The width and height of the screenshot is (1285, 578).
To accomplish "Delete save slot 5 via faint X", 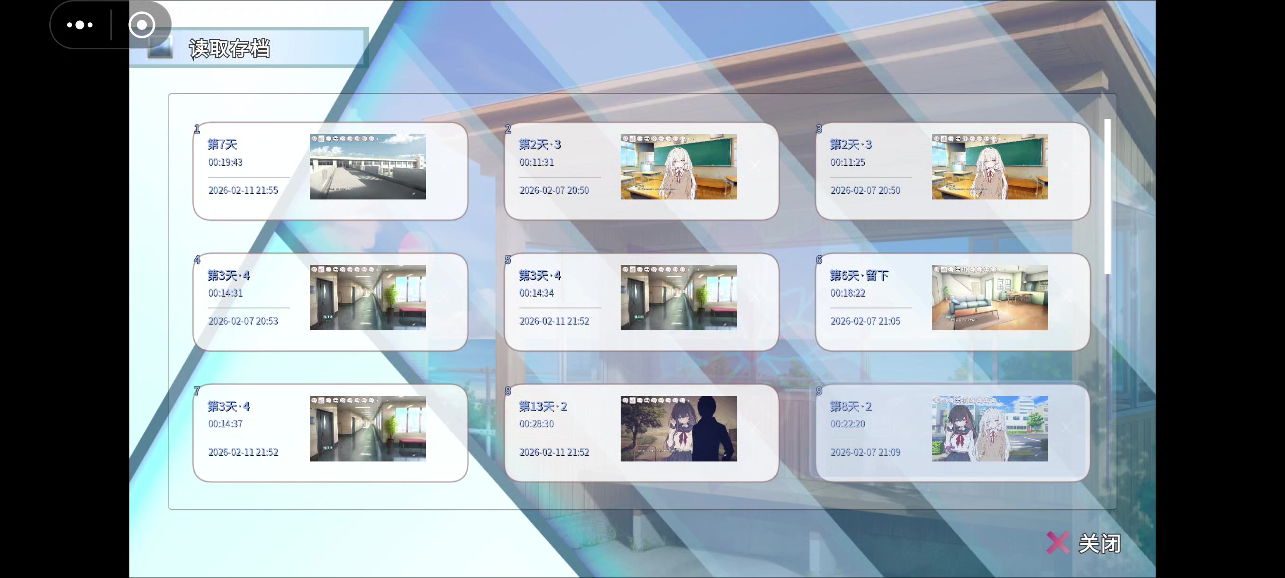I will 755,297.
